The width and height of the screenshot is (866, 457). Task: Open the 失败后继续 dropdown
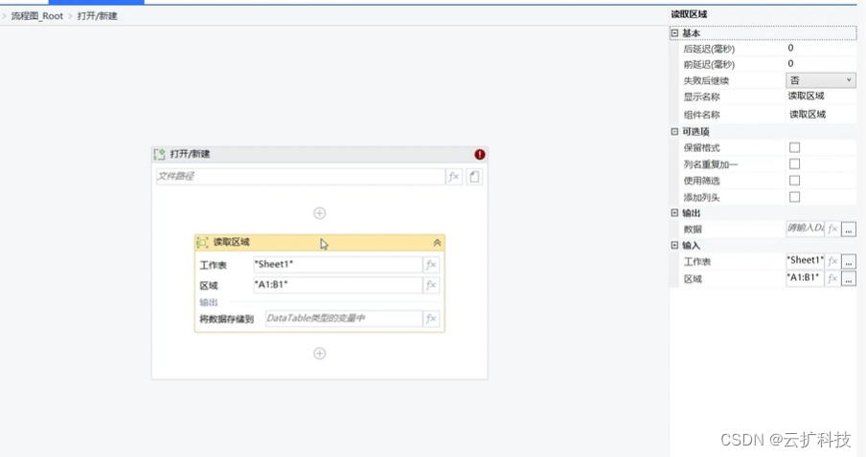pyautogui.click(x=821, y=80)
